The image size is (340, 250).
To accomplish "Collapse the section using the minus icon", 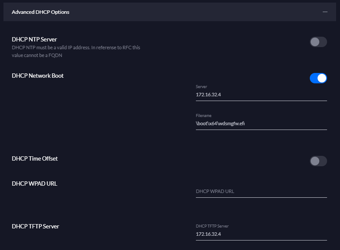I will point(325,12).
